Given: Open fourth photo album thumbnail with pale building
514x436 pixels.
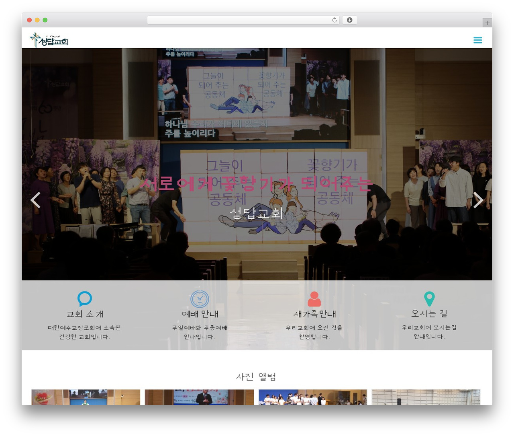Looking at the screenshot, I should 426,397.
